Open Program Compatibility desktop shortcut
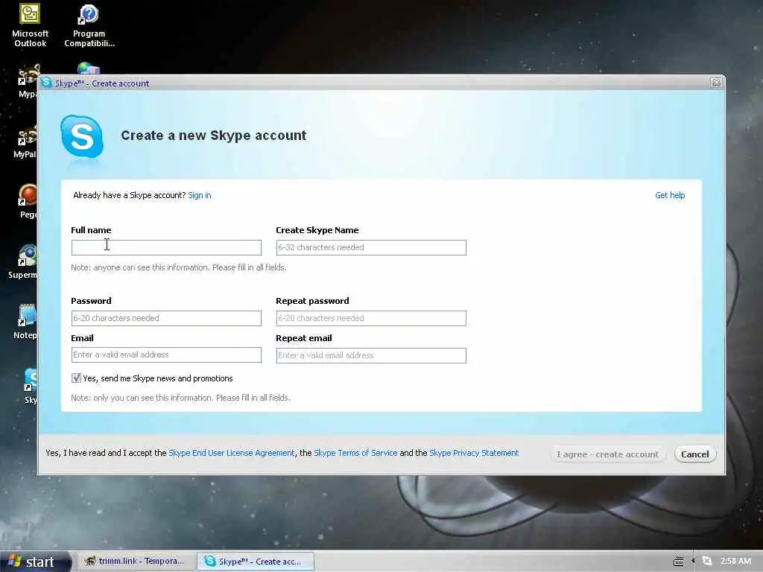 (89, 25)
